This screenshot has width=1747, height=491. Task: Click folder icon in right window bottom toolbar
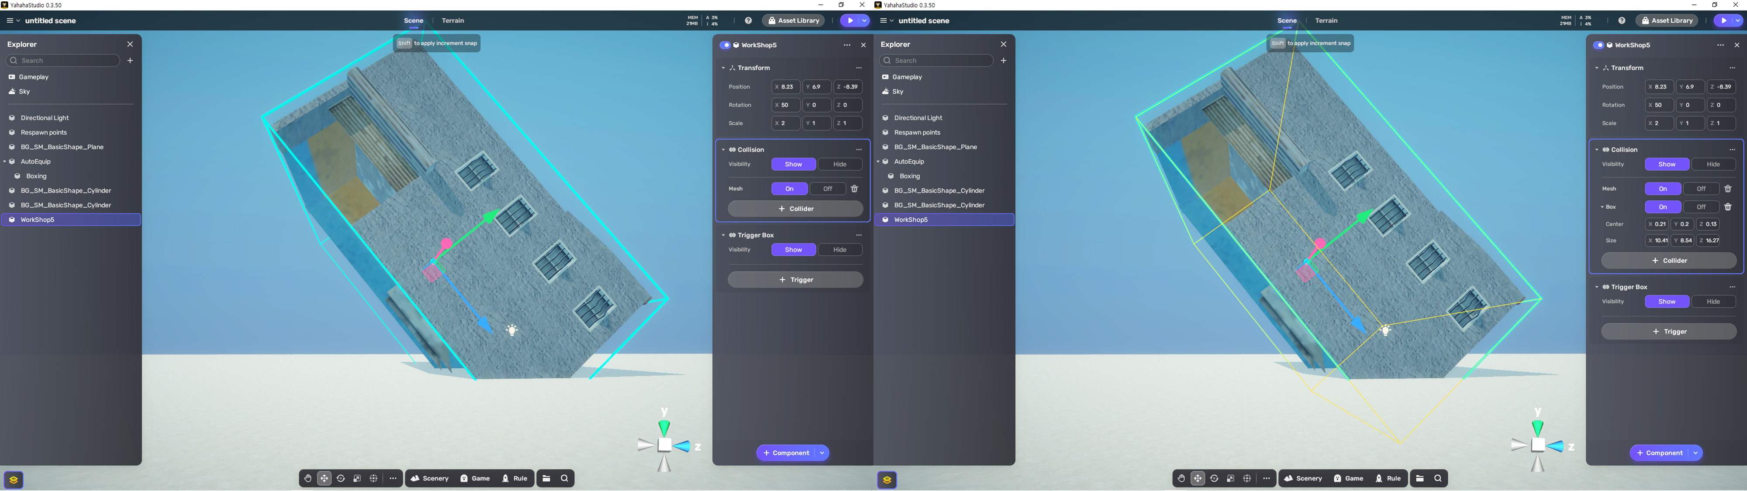pos(1419,479)
